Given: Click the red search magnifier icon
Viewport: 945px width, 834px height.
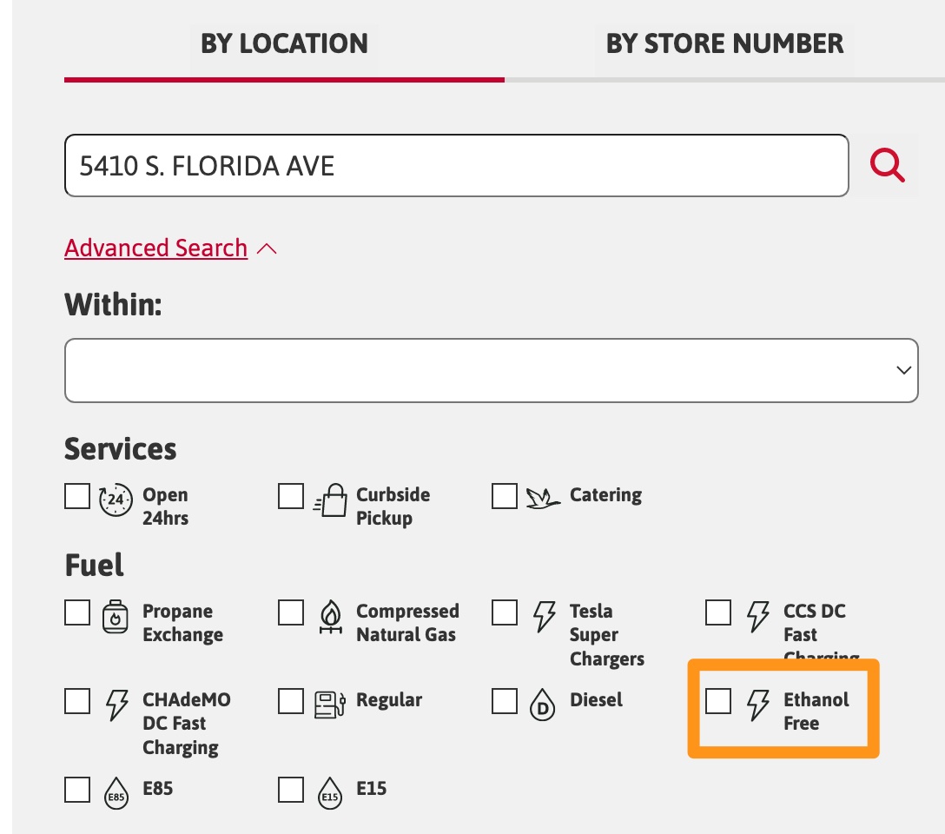Looking at the screenshot, I should (888, 164).
